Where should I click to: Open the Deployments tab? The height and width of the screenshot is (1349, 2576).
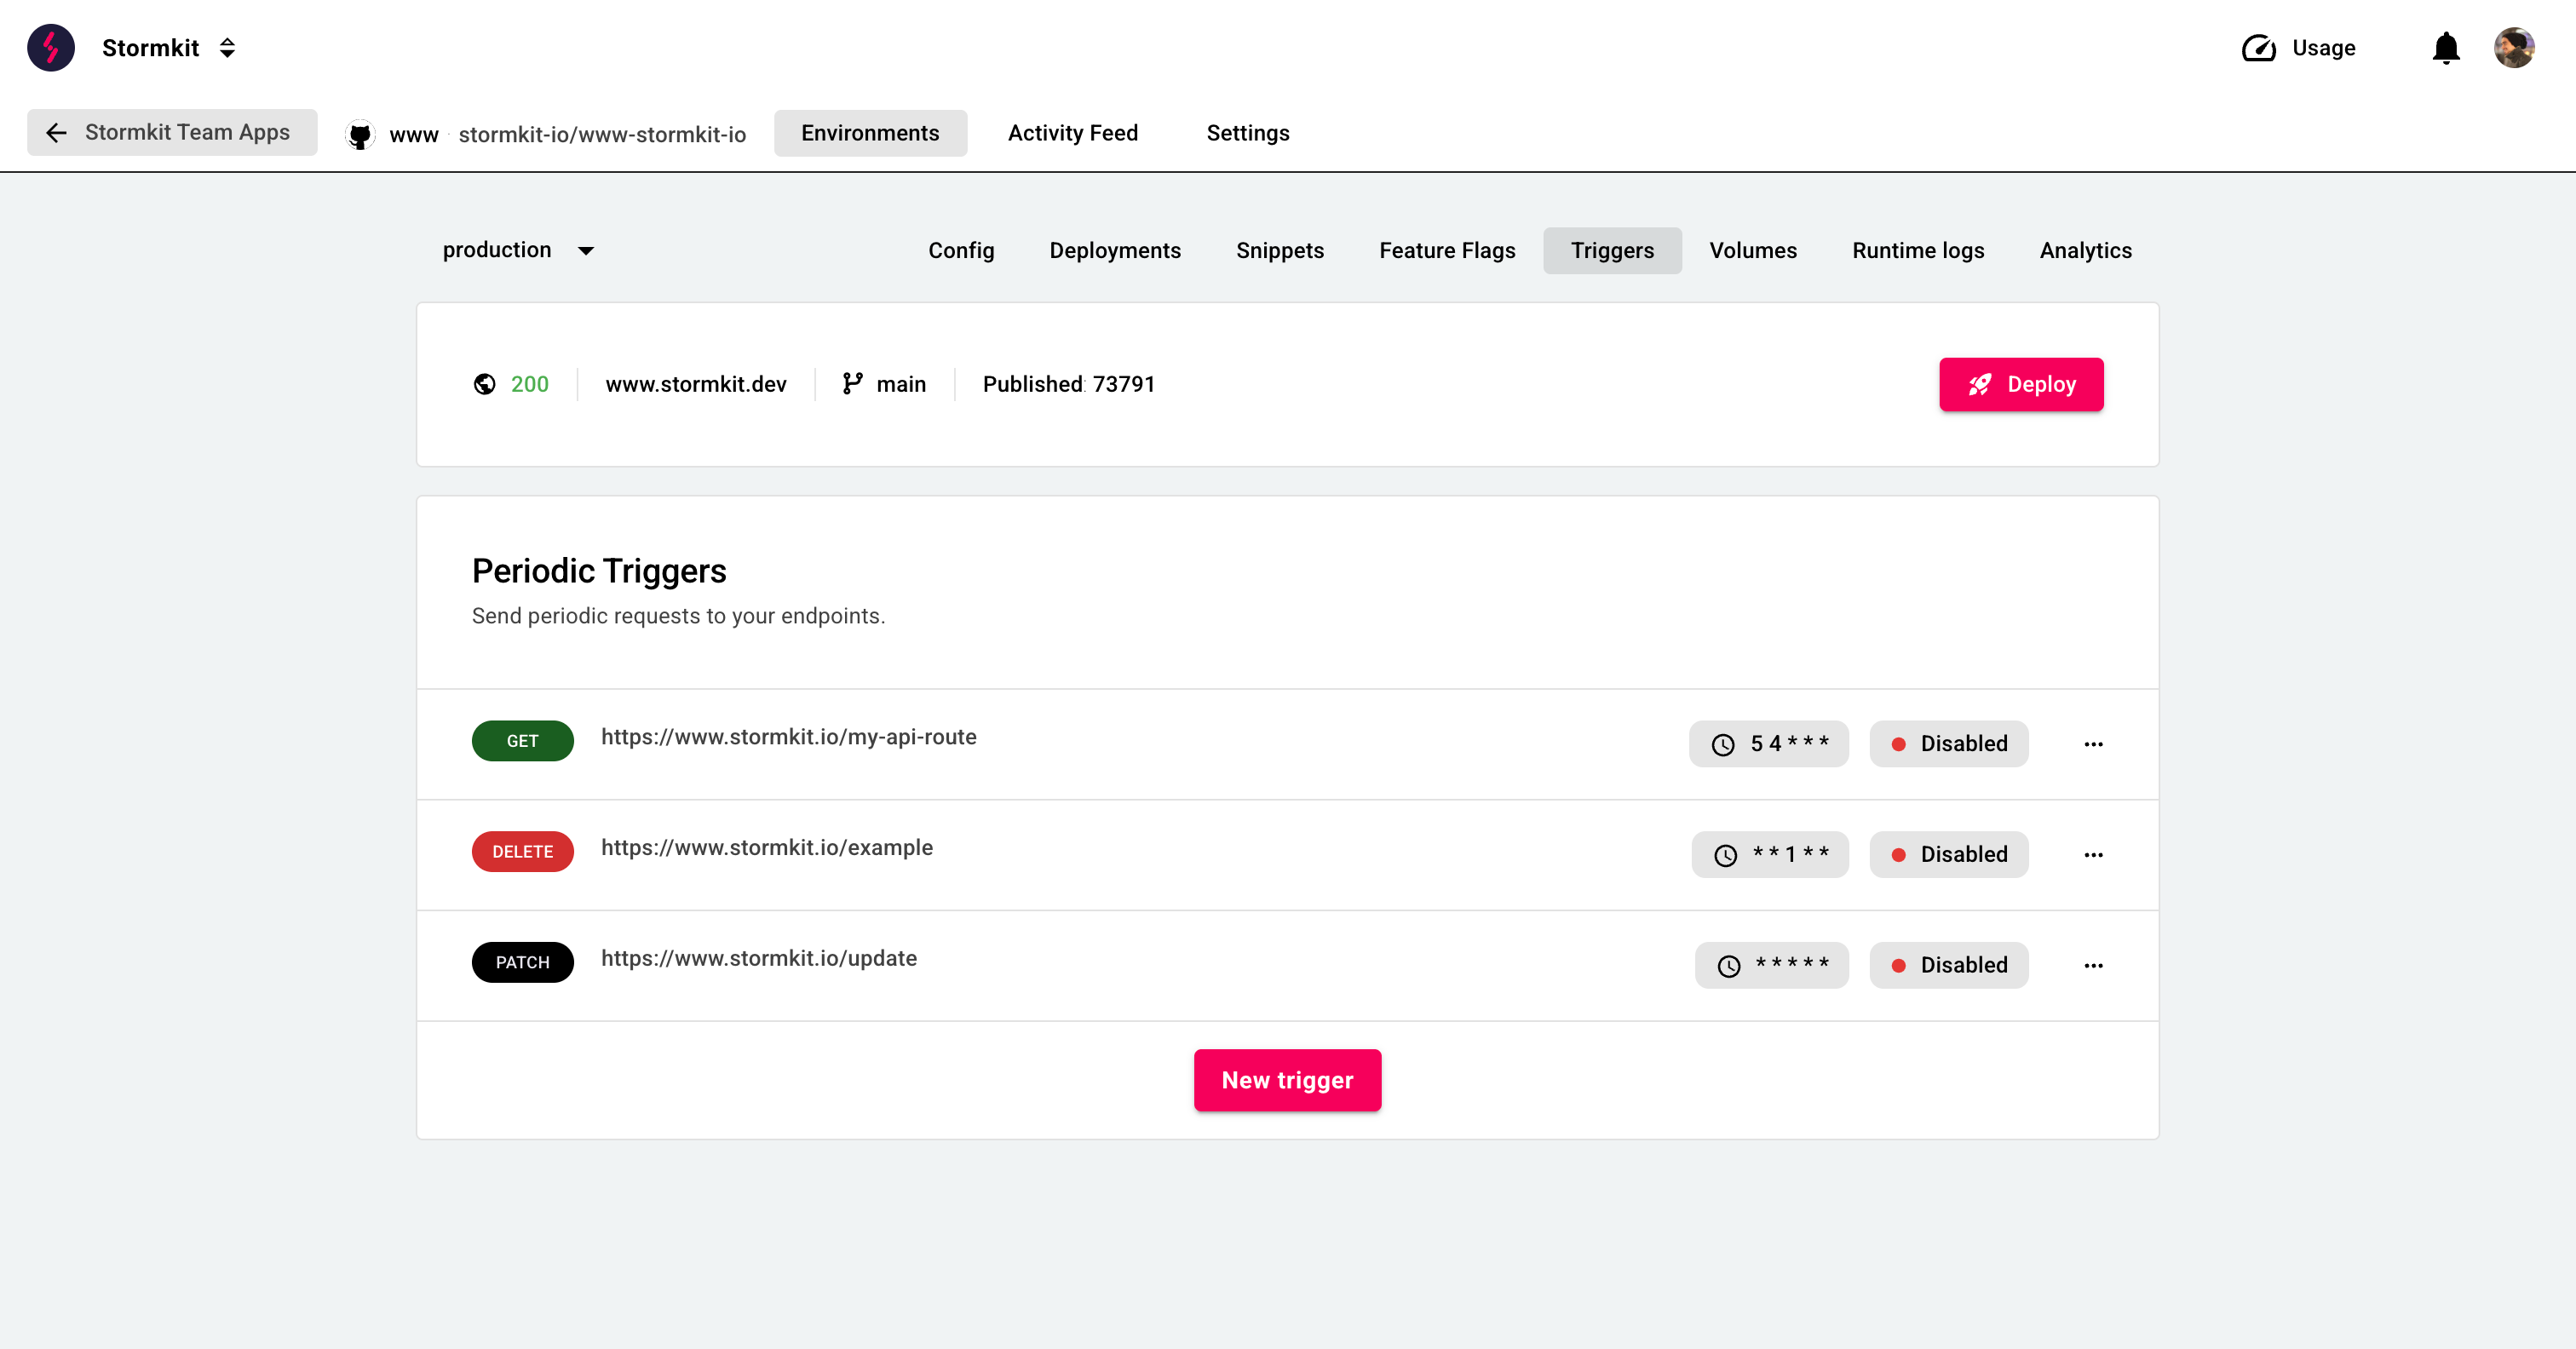pyautogui.click(x=1114, y=250)
